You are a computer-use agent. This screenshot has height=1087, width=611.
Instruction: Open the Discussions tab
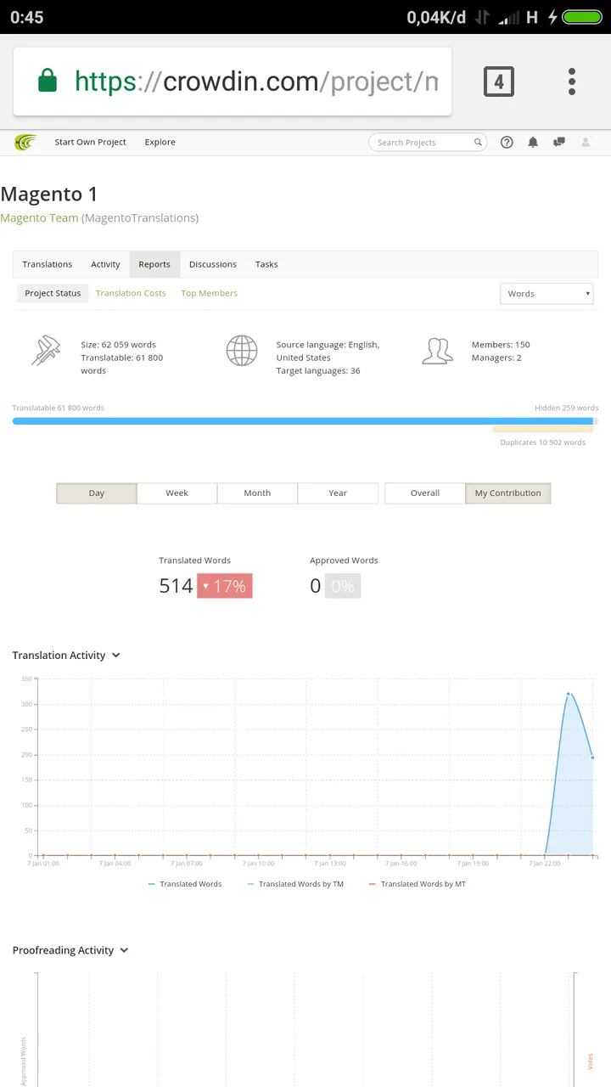pos(213,264)
